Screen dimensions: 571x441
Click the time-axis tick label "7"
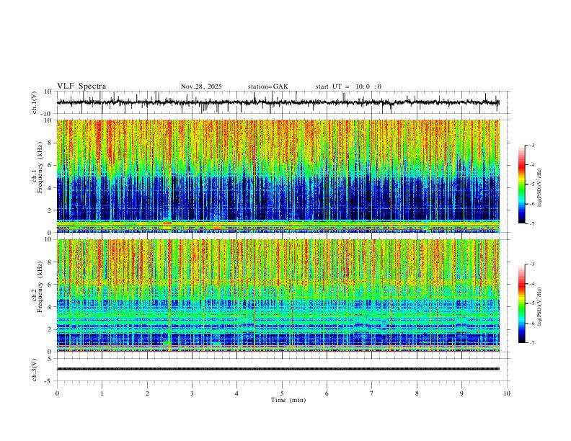point(372,393)
